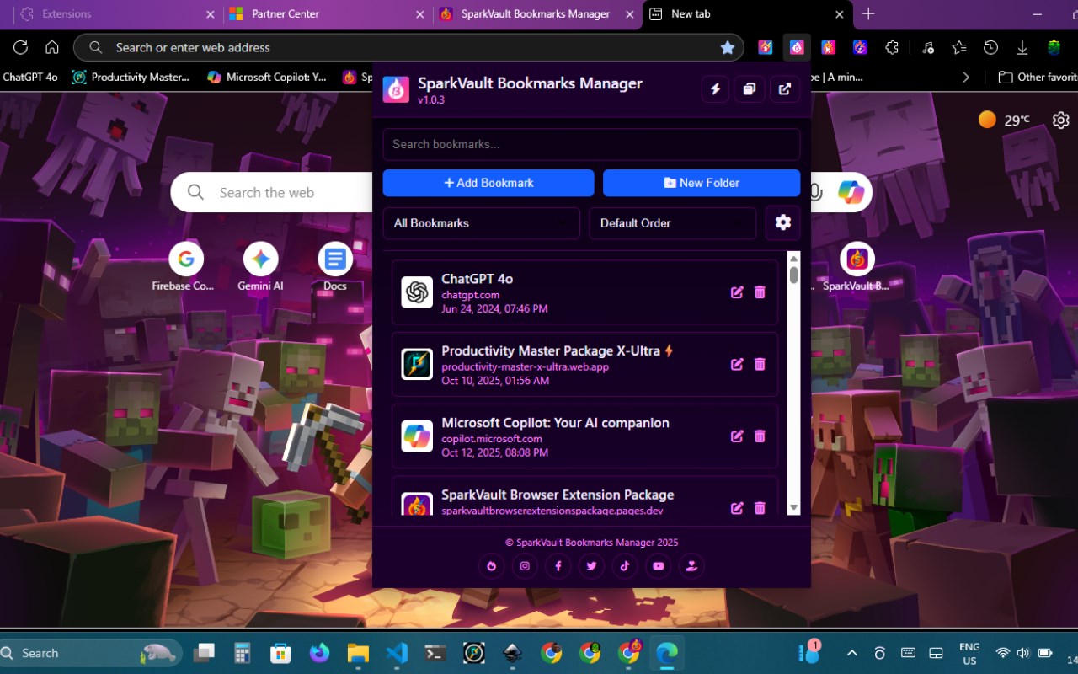The image size is (1078, 674).
Task: Click the browser address bar
Action: point(408,48)
